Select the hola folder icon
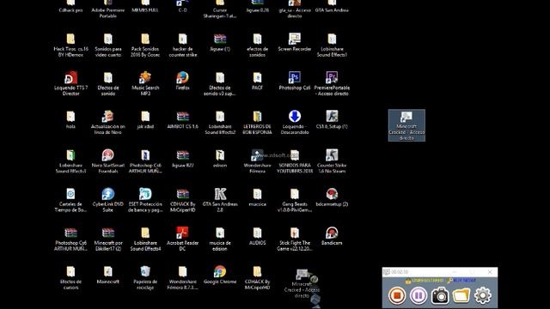 point(70,120)
